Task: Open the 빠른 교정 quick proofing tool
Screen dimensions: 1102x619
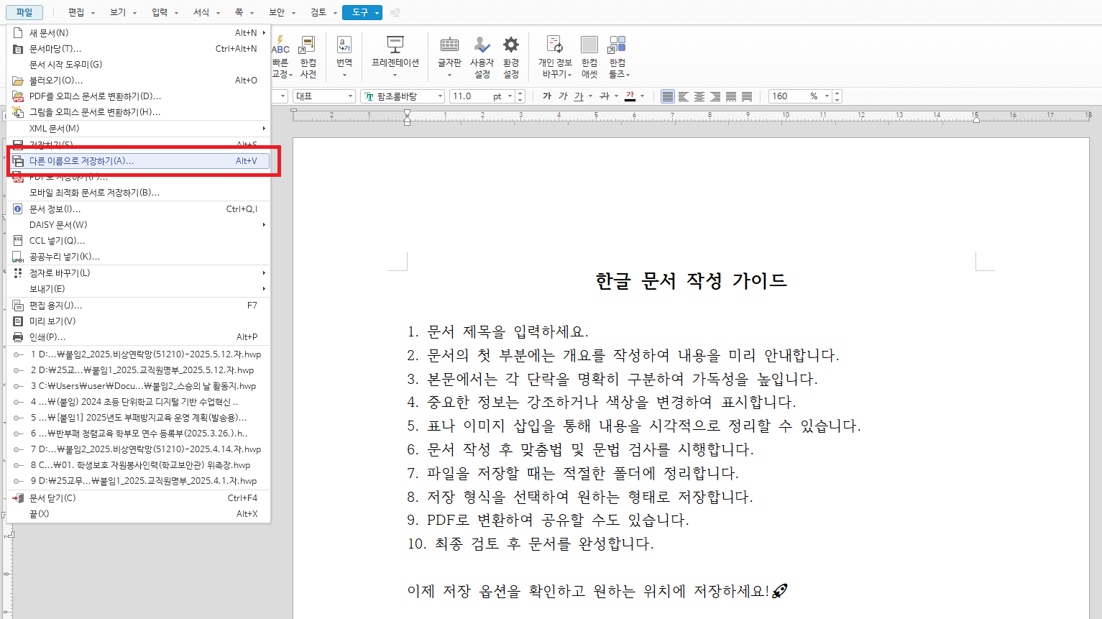Action: tap(281, 56)
